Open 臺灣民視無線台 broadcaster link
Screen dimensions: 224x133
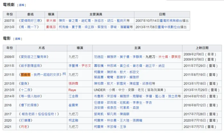[171, 21]
